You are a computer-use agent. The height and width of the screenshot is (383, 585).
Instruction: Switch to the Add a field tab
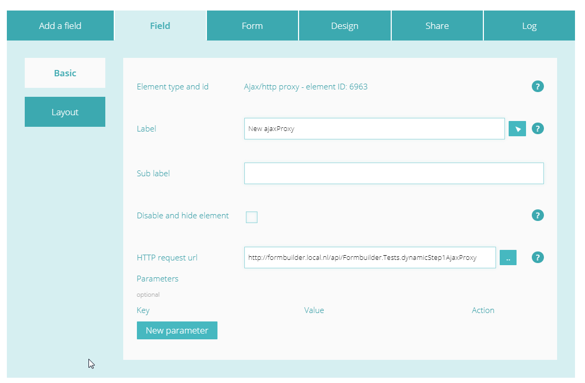[x=60, y=25]
